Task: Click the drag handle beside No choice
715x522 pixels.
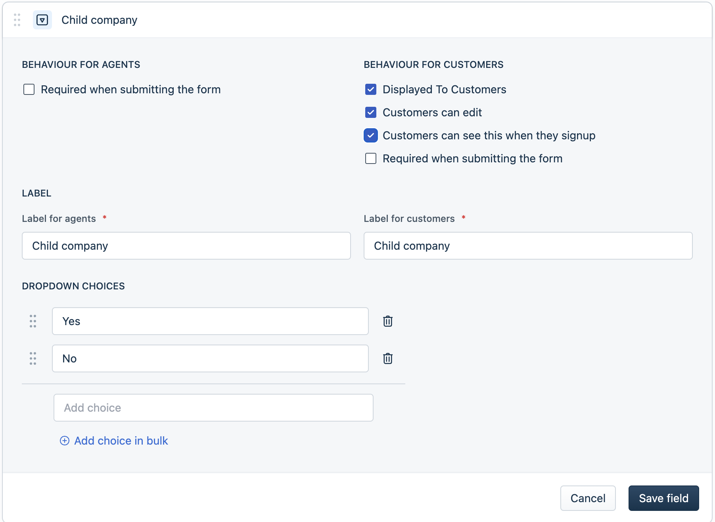Action: tap(33, 358)
